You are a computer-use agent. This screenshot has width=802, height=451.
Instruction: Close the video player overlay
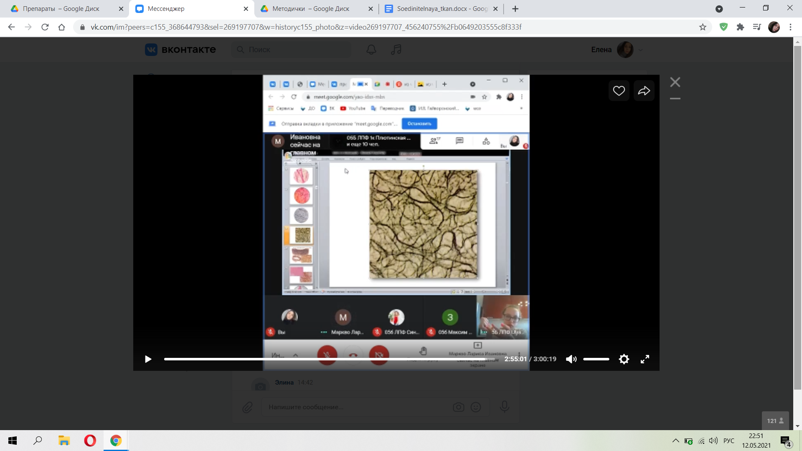pos(675,82)
